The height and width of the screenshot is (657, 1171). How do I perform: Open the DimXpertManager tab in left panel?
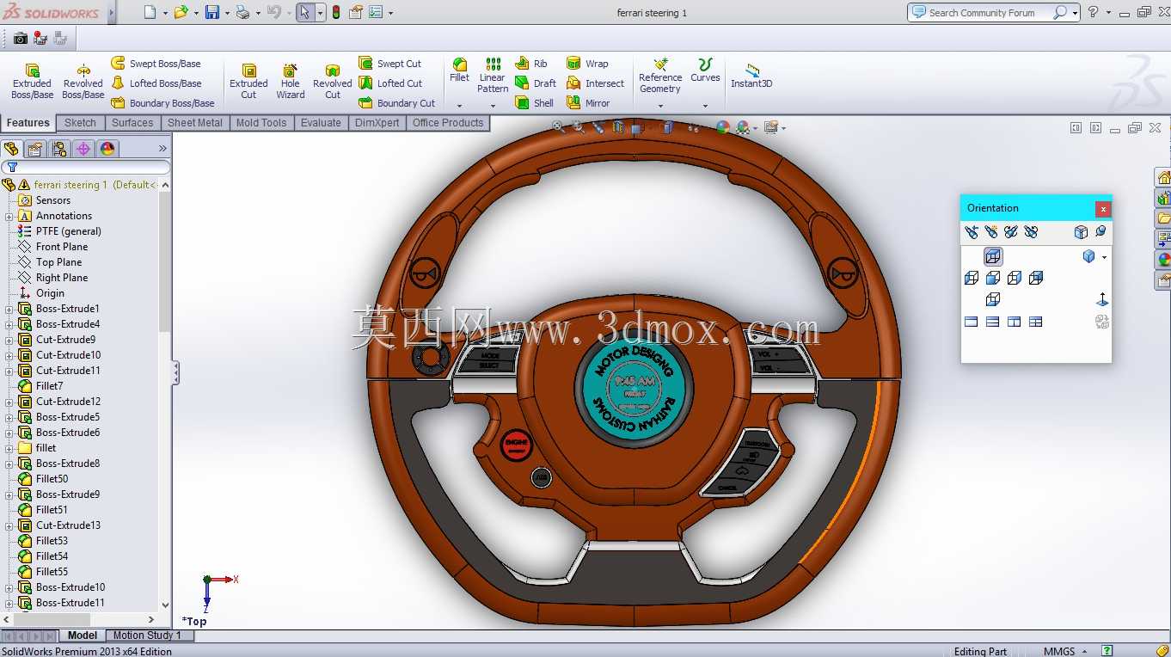point(83,149)
